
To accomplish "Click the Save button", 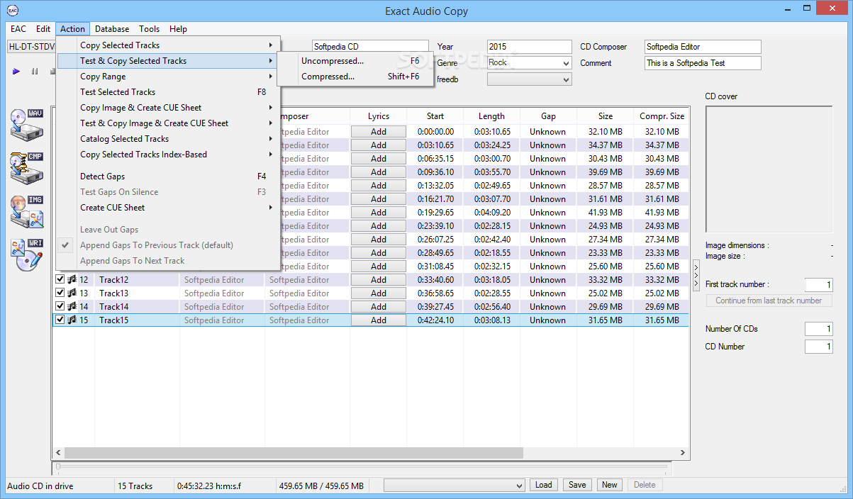I will point(577,485).
